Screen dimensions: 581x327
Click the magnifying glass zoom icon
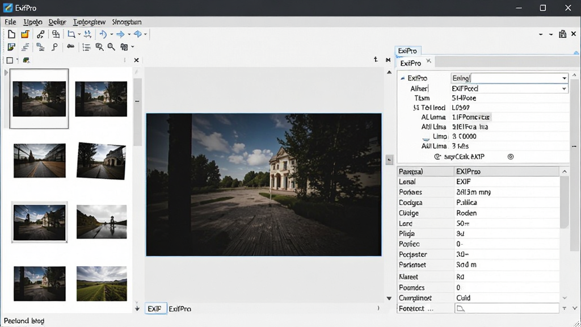(x=111, y=47)
